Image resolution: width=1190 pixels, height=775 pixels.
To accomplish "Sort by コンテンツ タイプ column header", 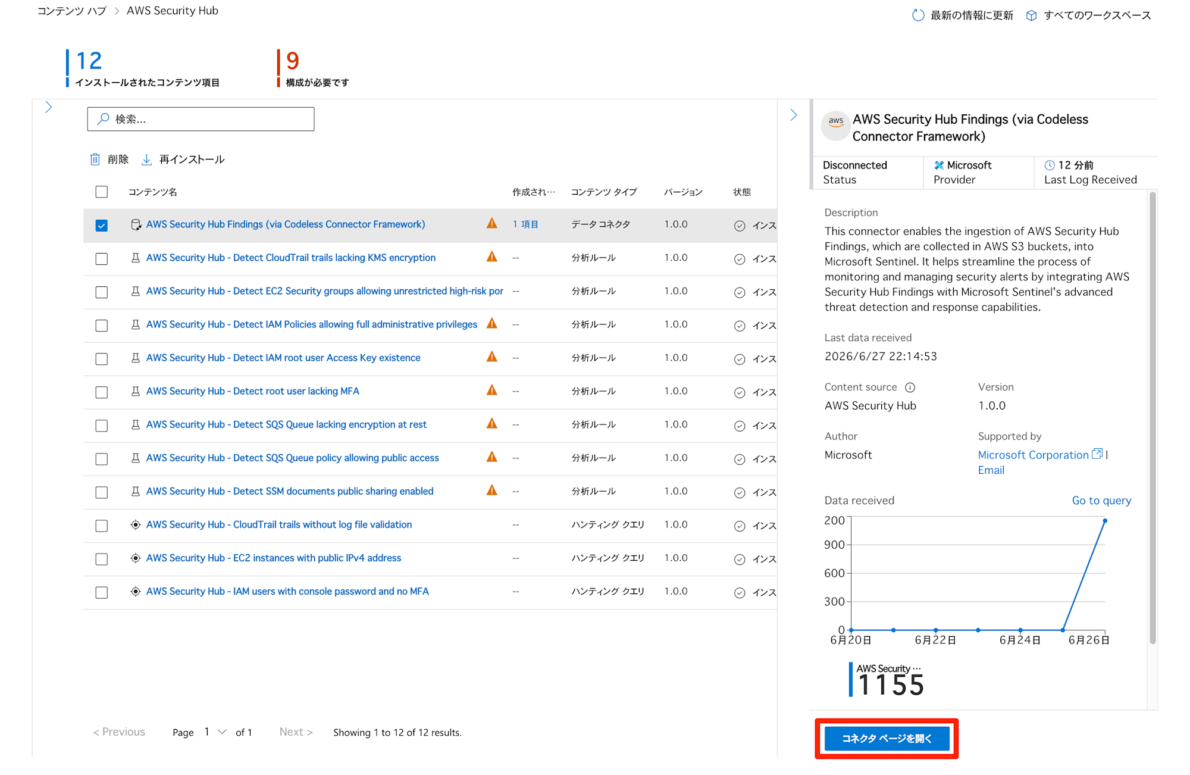I will (604, 192).
